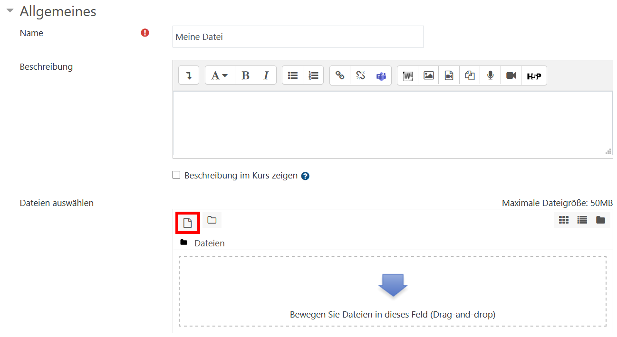
Task: Open the paragraph style dropdown (A)
Action: click(220, 75)
